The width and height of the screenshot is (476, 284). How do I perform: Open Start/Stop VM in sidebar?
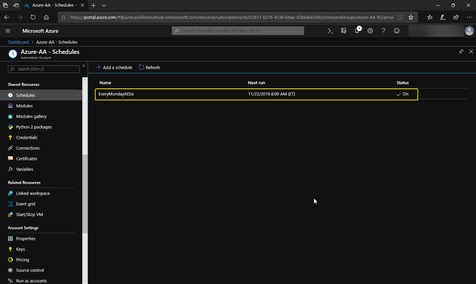[29, 214]
